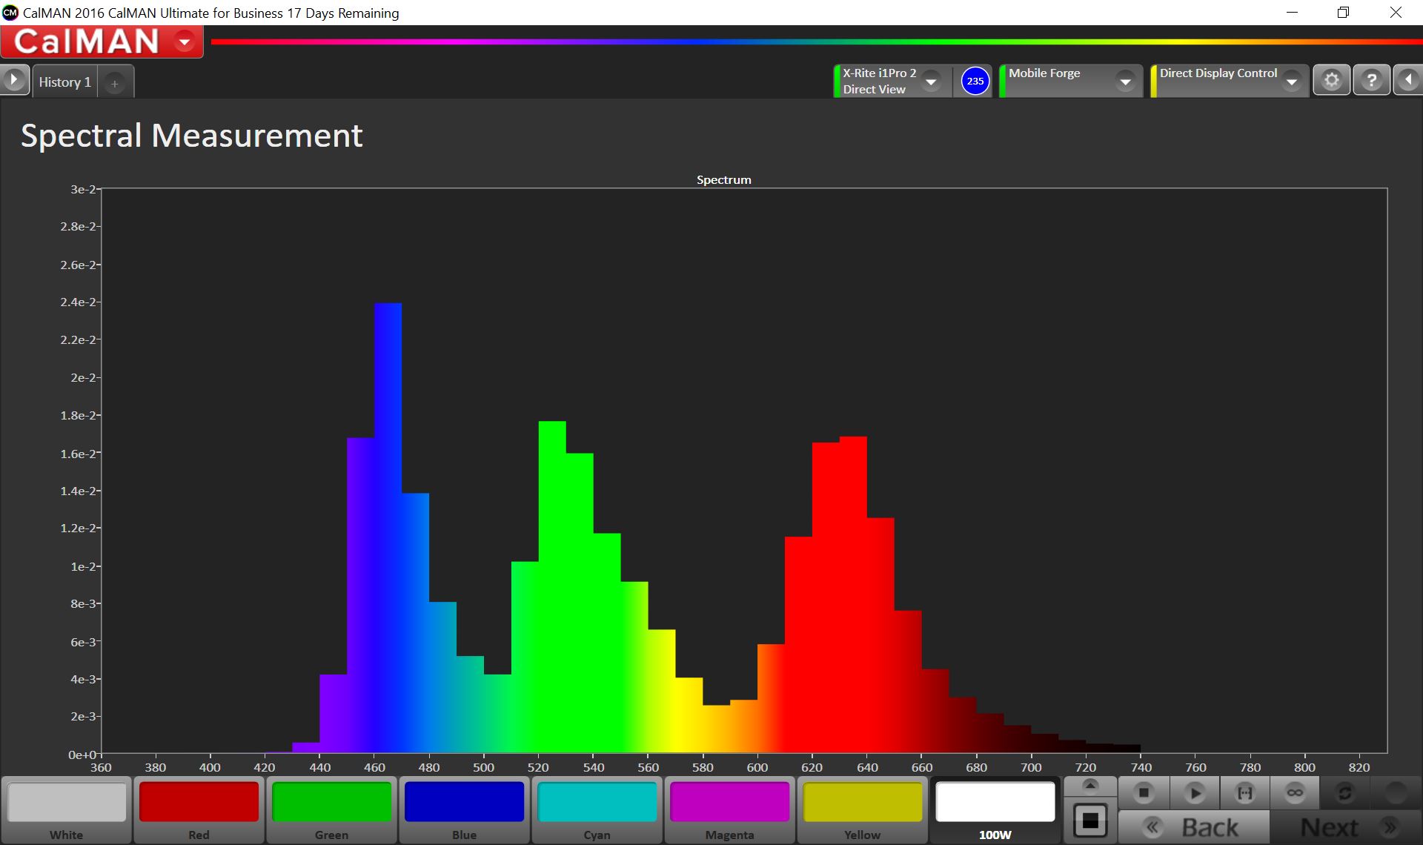Click the continuous read infinity icon

1295,793
